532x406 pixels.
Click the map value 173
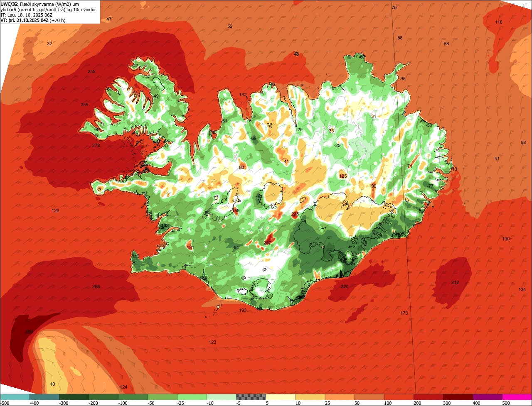404,313
